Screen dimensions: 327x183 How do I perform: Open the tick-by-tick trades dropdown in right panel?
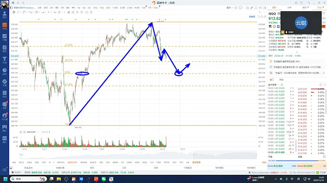273,85
